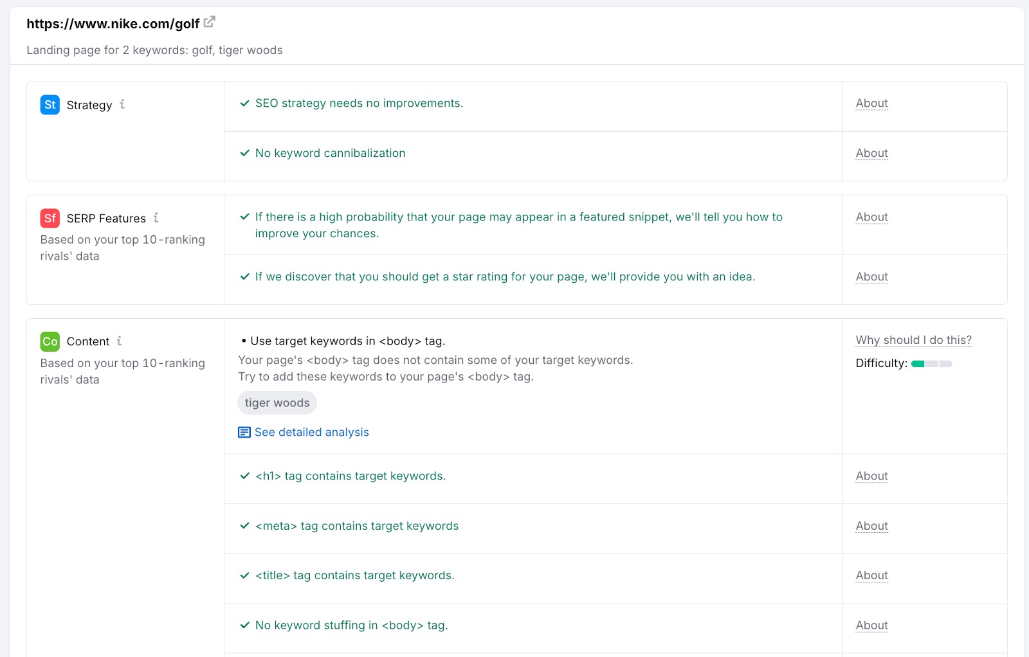1029x657 pixels.
Task: Open the info icon beside Strategy
Action: point(123,105)
